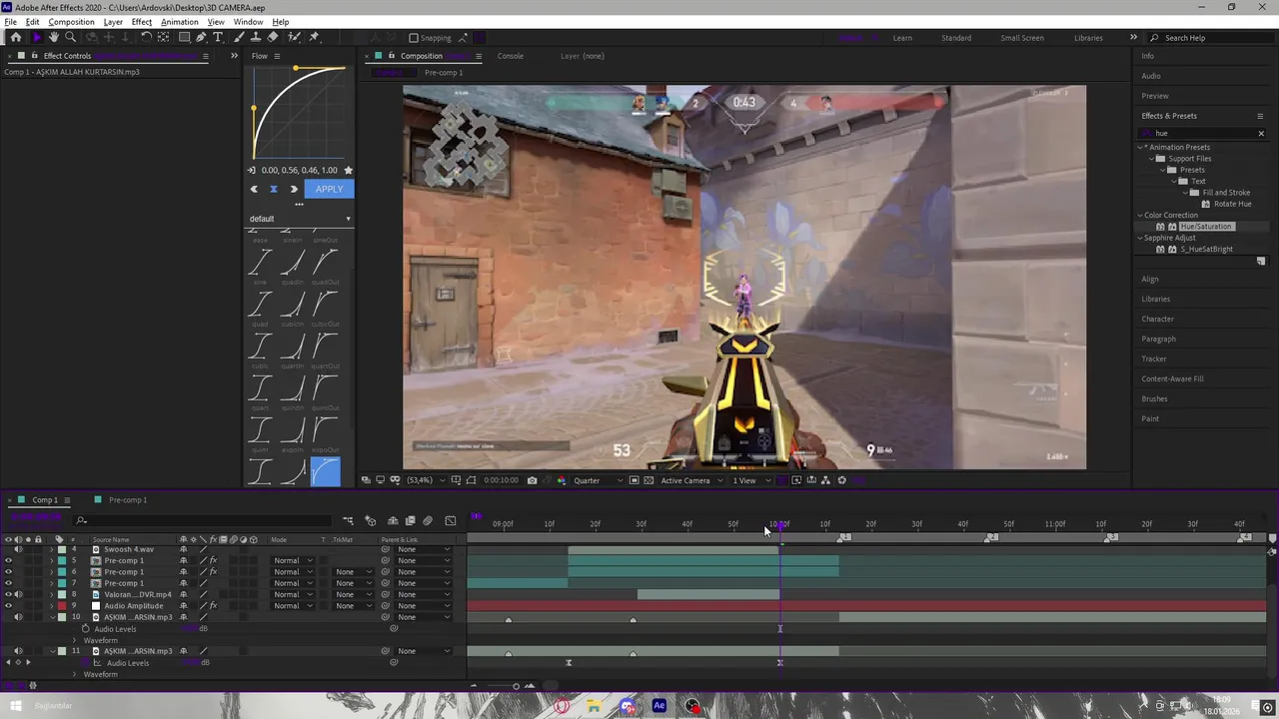Select the Hand tool
This screenshot has width=1279, height=719.
point(54,37)
